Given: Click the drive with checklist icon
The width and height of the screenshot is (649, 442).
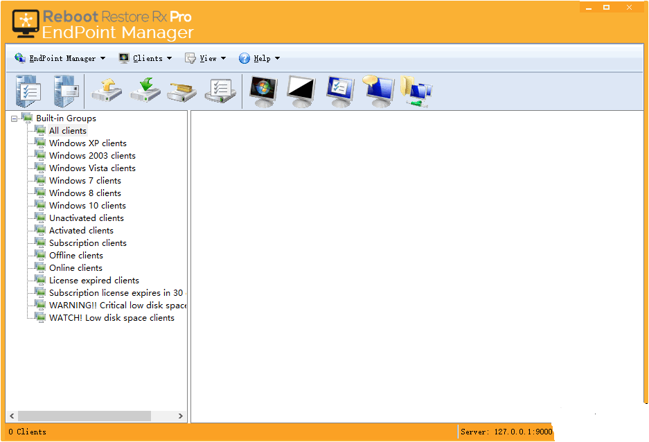Looking at the screenshot, I should [221, 90].
